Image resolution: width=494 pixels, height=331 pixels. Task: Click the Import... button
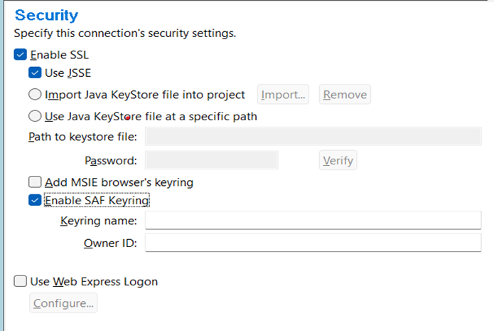coord(284,95)
